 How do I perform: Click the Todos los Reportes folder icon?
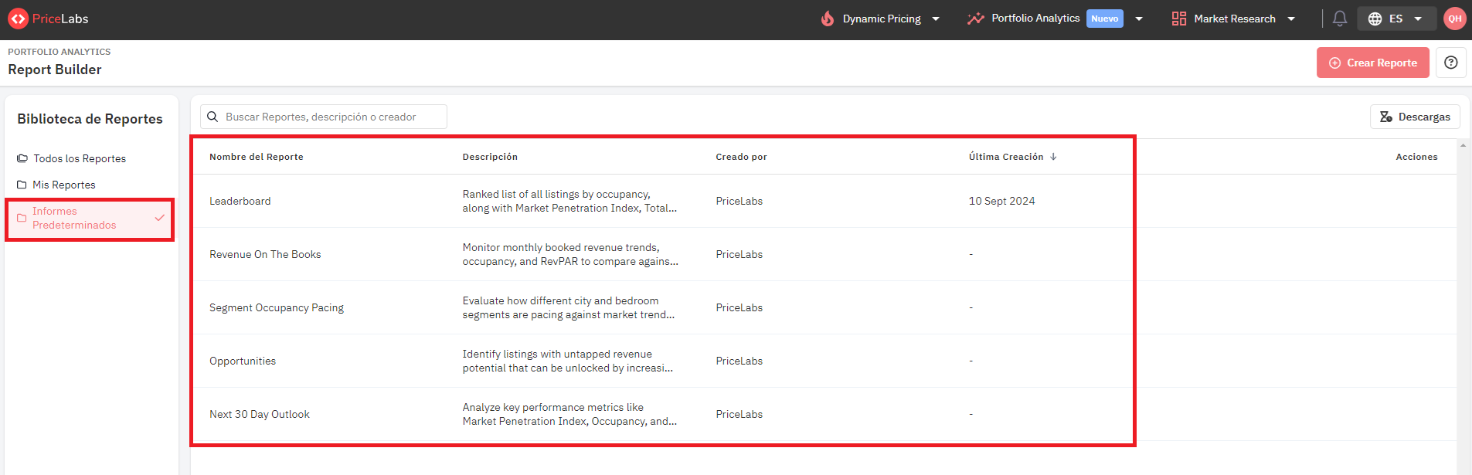(x=22, y=158)
